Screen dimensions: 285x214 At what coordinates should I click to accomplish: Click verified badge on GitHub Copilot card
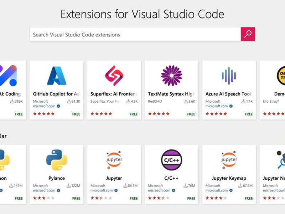(x=58, y=106)
